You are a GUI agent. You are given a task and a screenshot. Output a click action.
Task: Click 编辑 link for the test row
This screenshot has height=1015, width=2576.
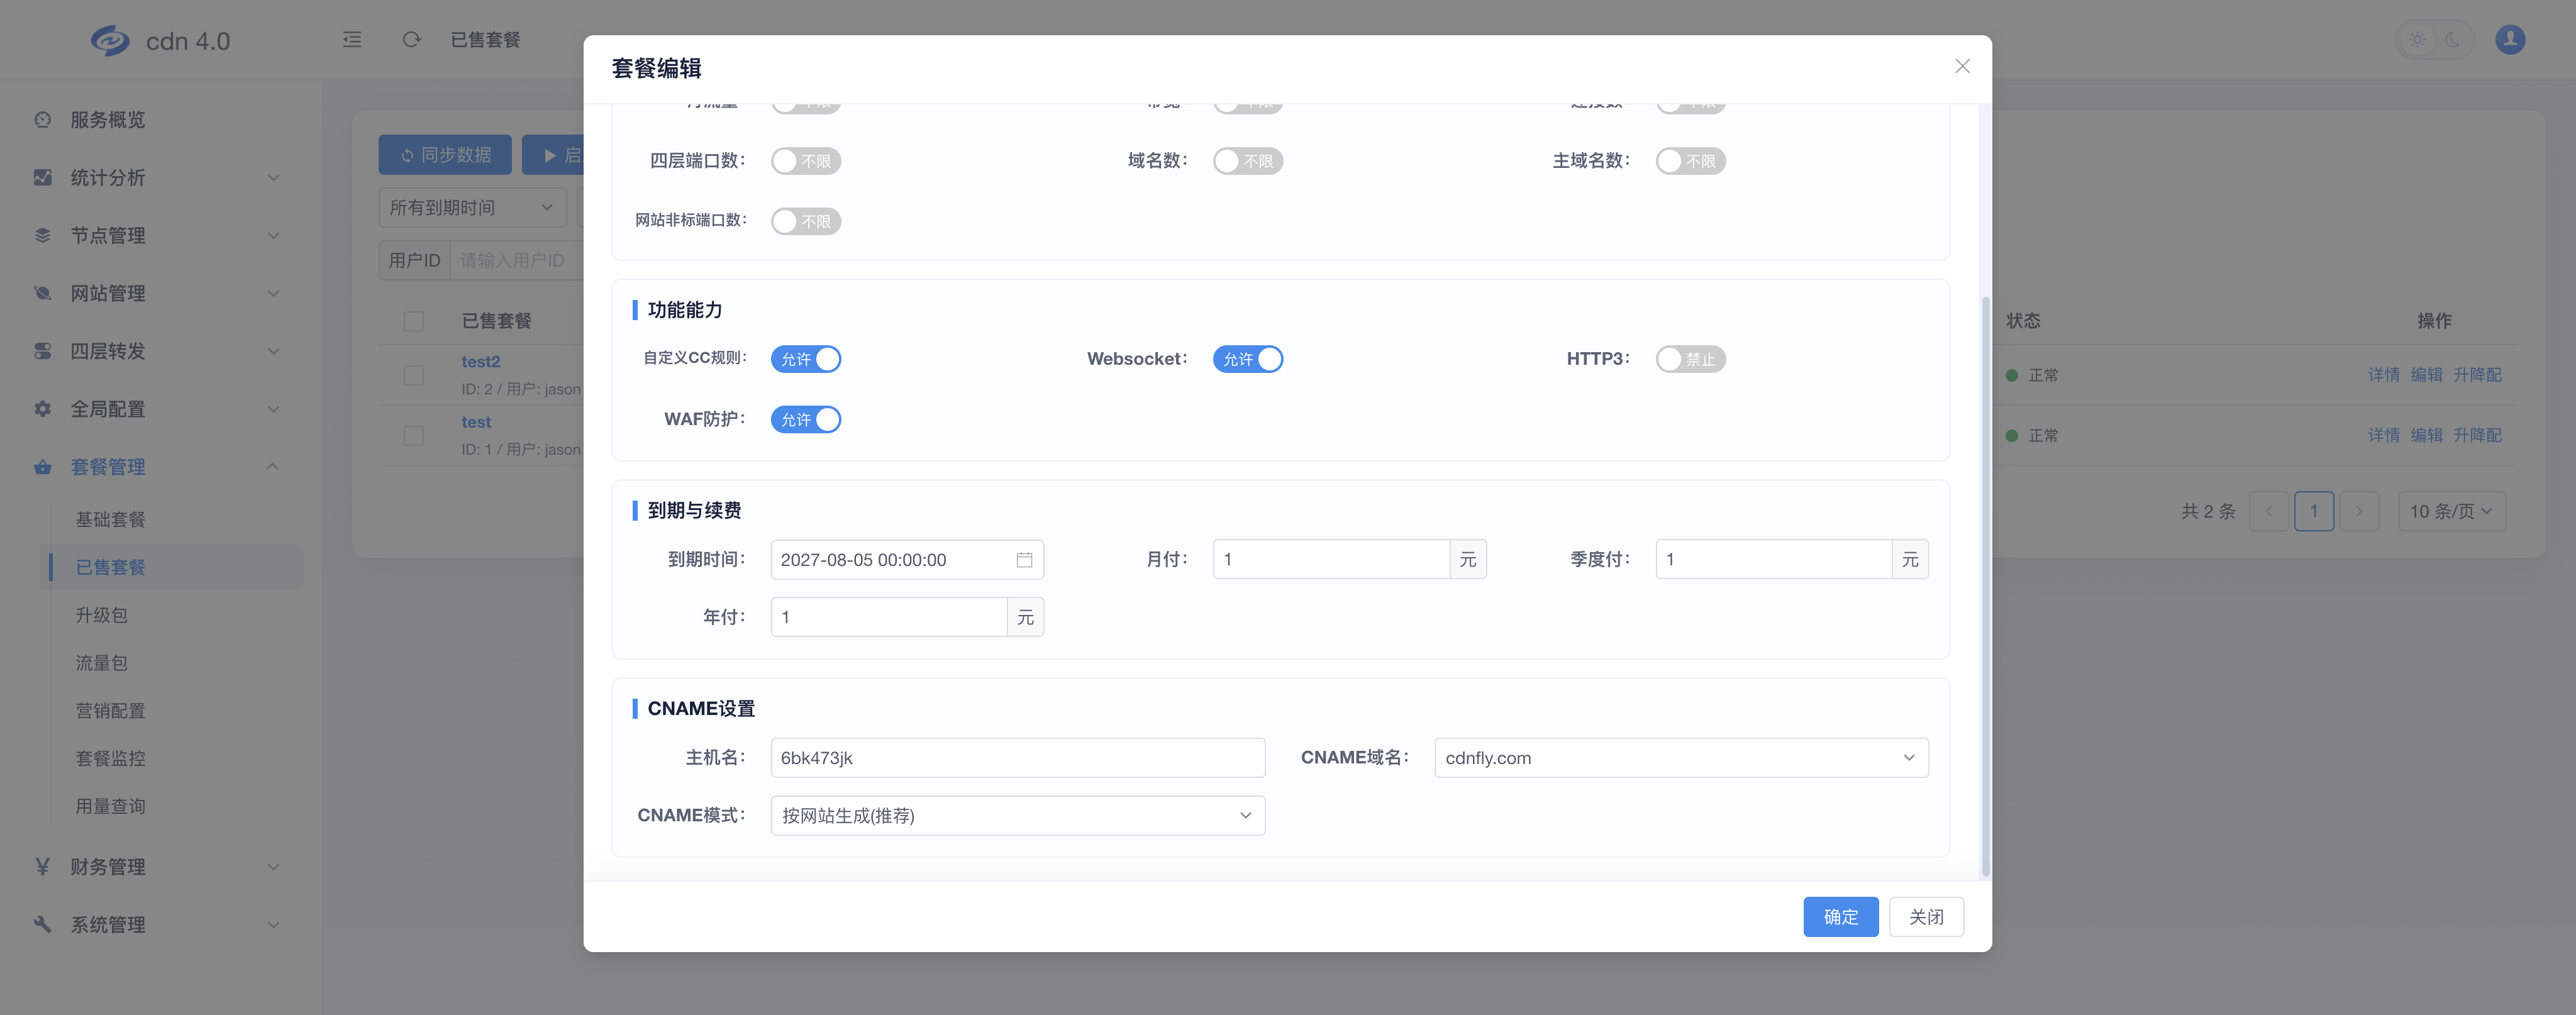click(x=2427, y=435)
